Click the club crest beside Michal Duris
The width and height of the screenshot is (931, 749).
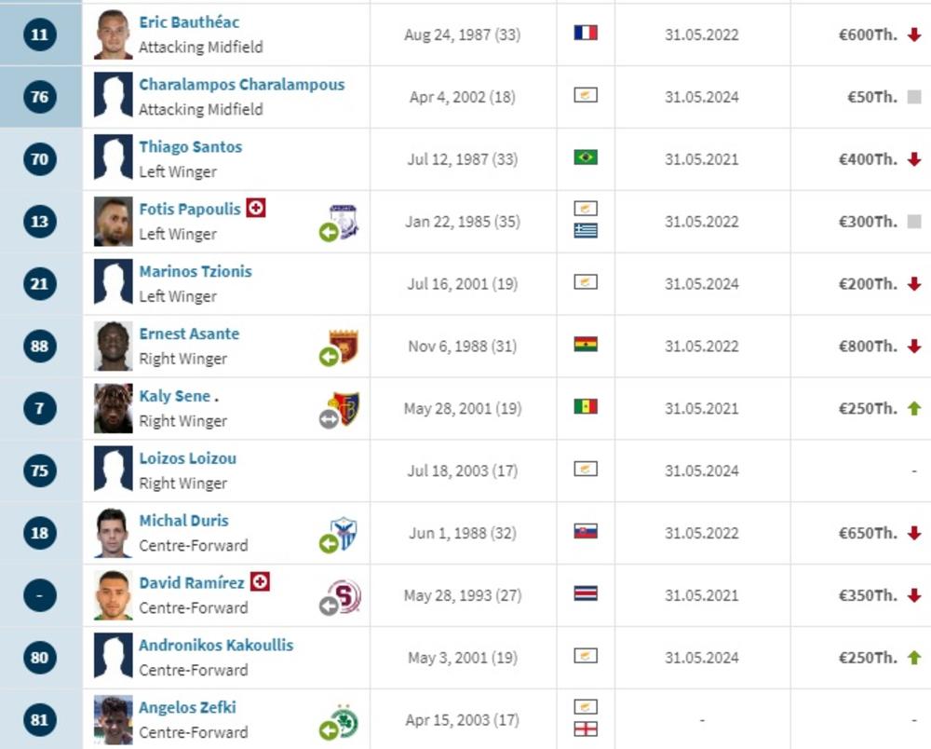coord(344,534)
